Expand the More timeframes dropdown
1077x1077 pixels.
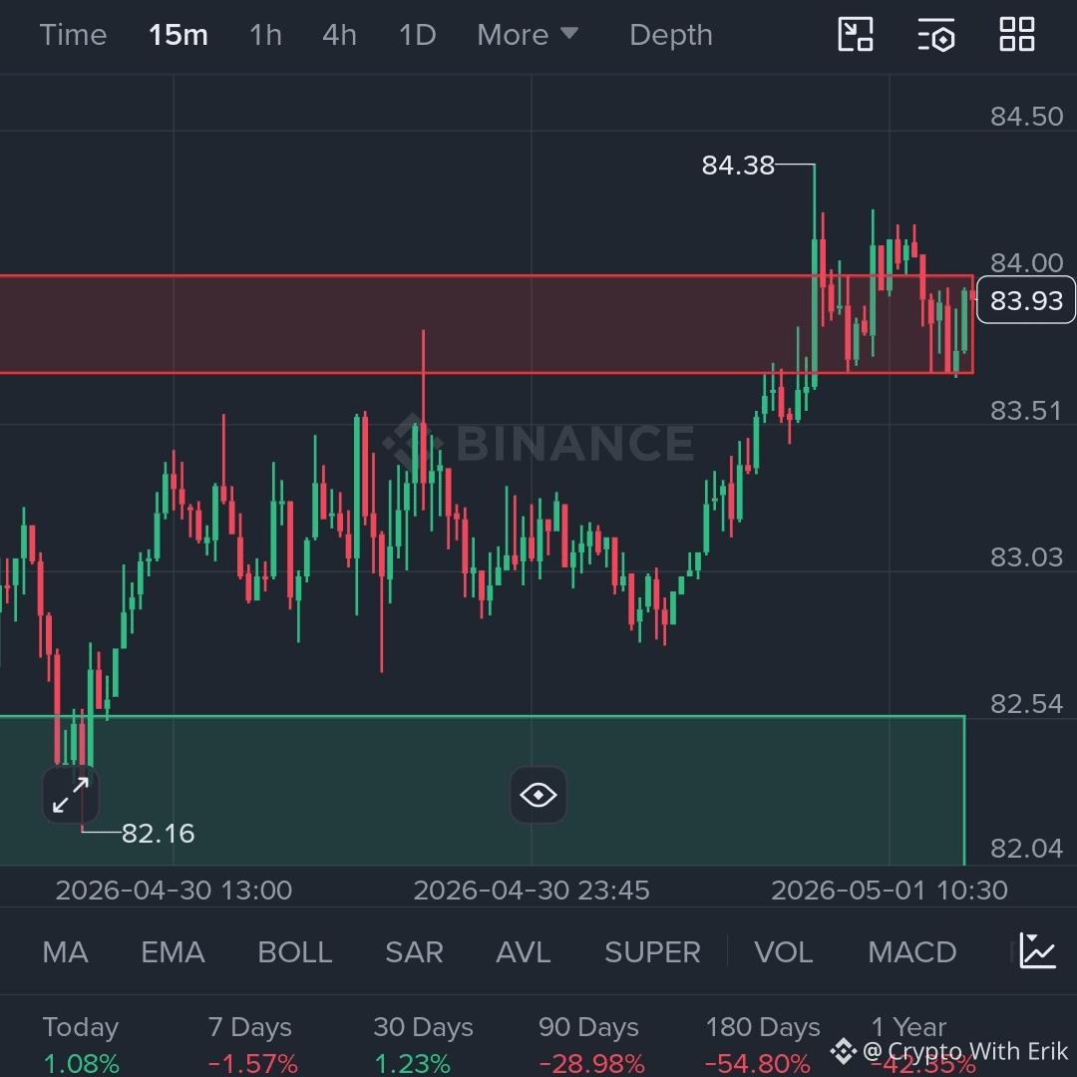click(x=528, y=35)
